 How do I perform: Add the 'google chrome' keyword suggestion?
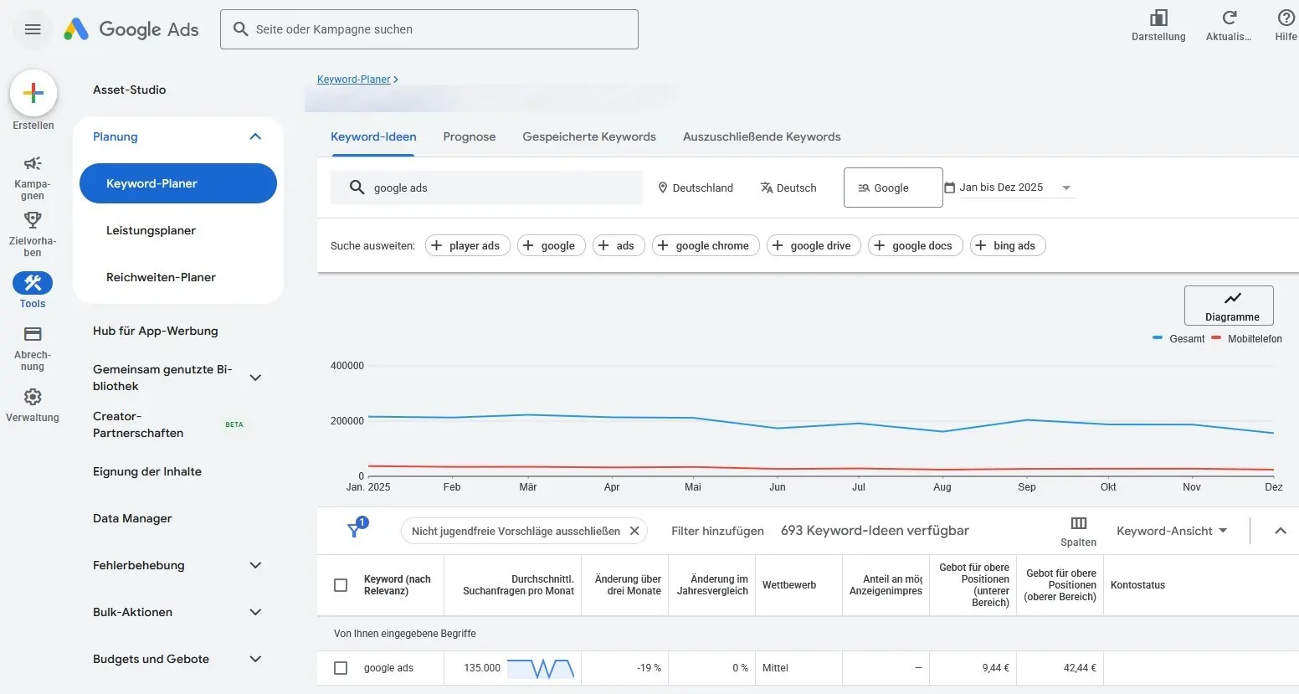pos(705,245)
